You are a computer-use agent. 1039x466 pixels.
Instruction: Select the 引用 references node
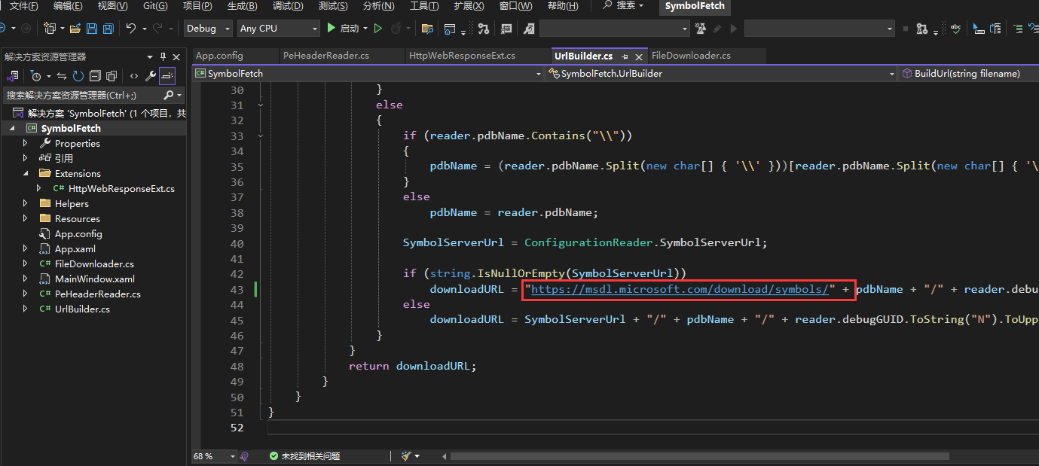[64, 158]
